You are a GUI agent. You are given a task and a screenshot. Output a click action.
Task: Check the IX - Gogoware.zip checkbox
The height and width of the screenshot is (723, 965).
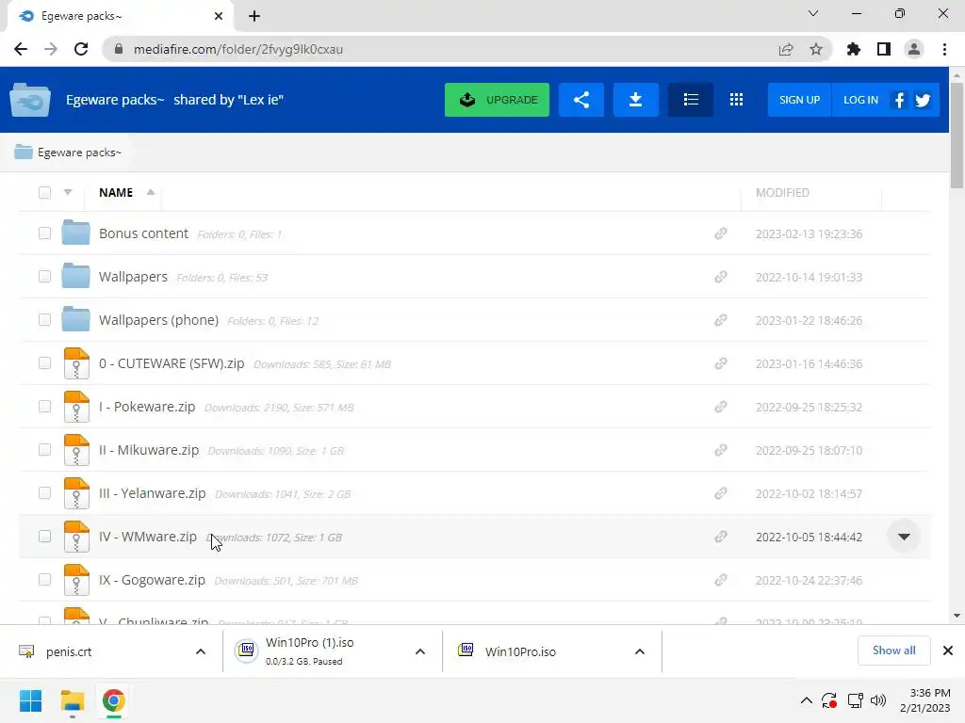tap(44, 580)
